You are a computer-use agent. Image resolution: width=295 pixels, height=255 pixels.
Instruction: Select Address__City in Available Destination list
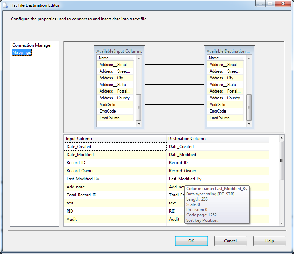(x=226, y=78)
